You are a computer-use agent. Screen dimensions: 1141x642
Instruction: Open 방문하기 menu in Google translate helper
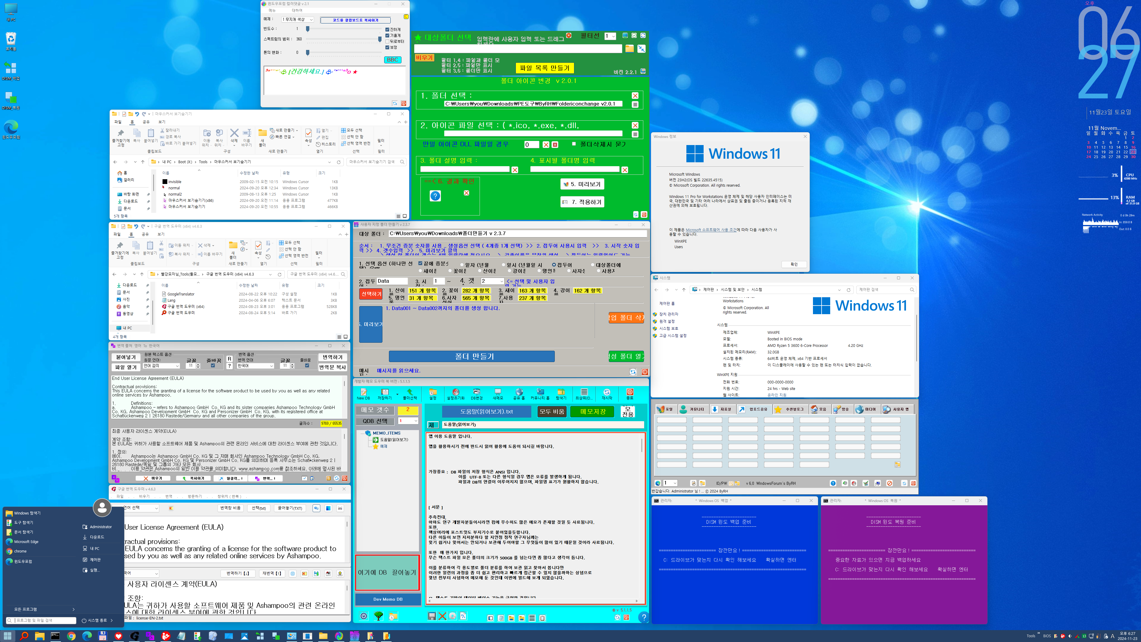pyautogui.click(x=194, y=496)
